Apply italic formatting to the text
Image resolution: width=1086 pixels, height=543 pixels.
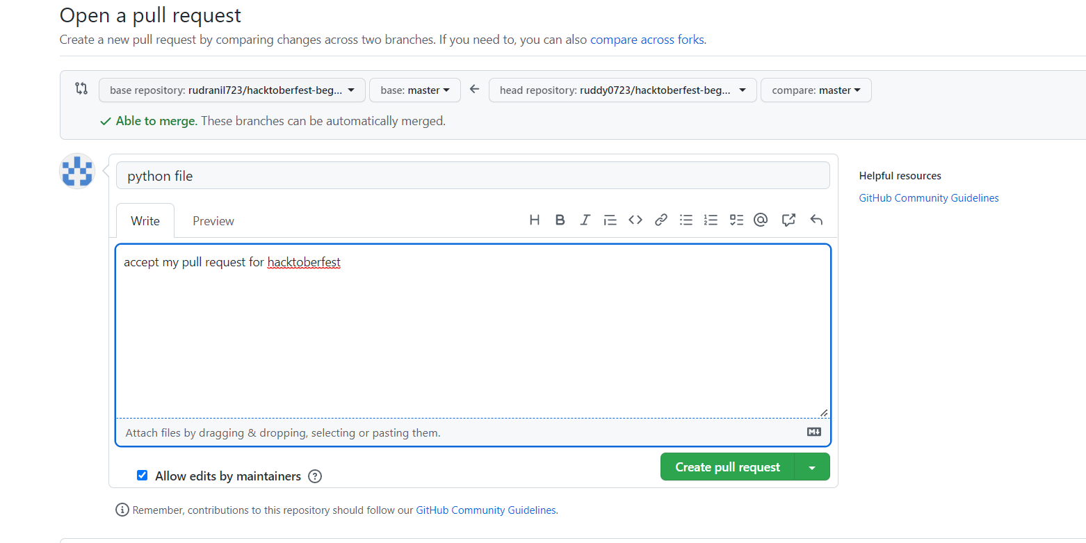[585, 220]
